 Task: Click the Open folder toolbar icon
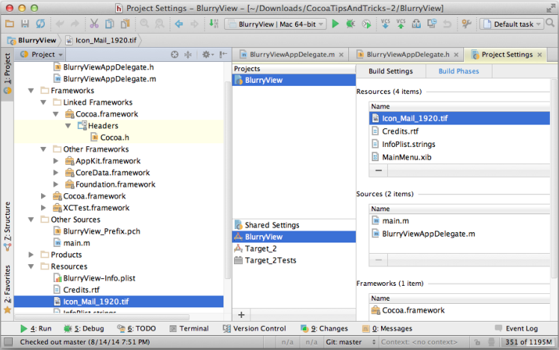[x=10, y=24]
